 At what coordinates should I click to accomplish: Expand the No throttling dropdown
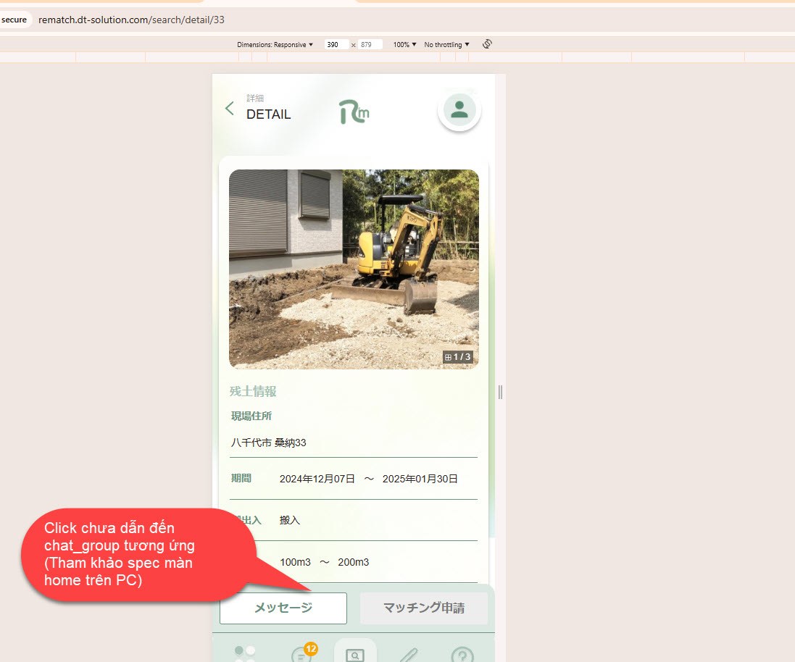pyautogui.click(x=446, y=45)
